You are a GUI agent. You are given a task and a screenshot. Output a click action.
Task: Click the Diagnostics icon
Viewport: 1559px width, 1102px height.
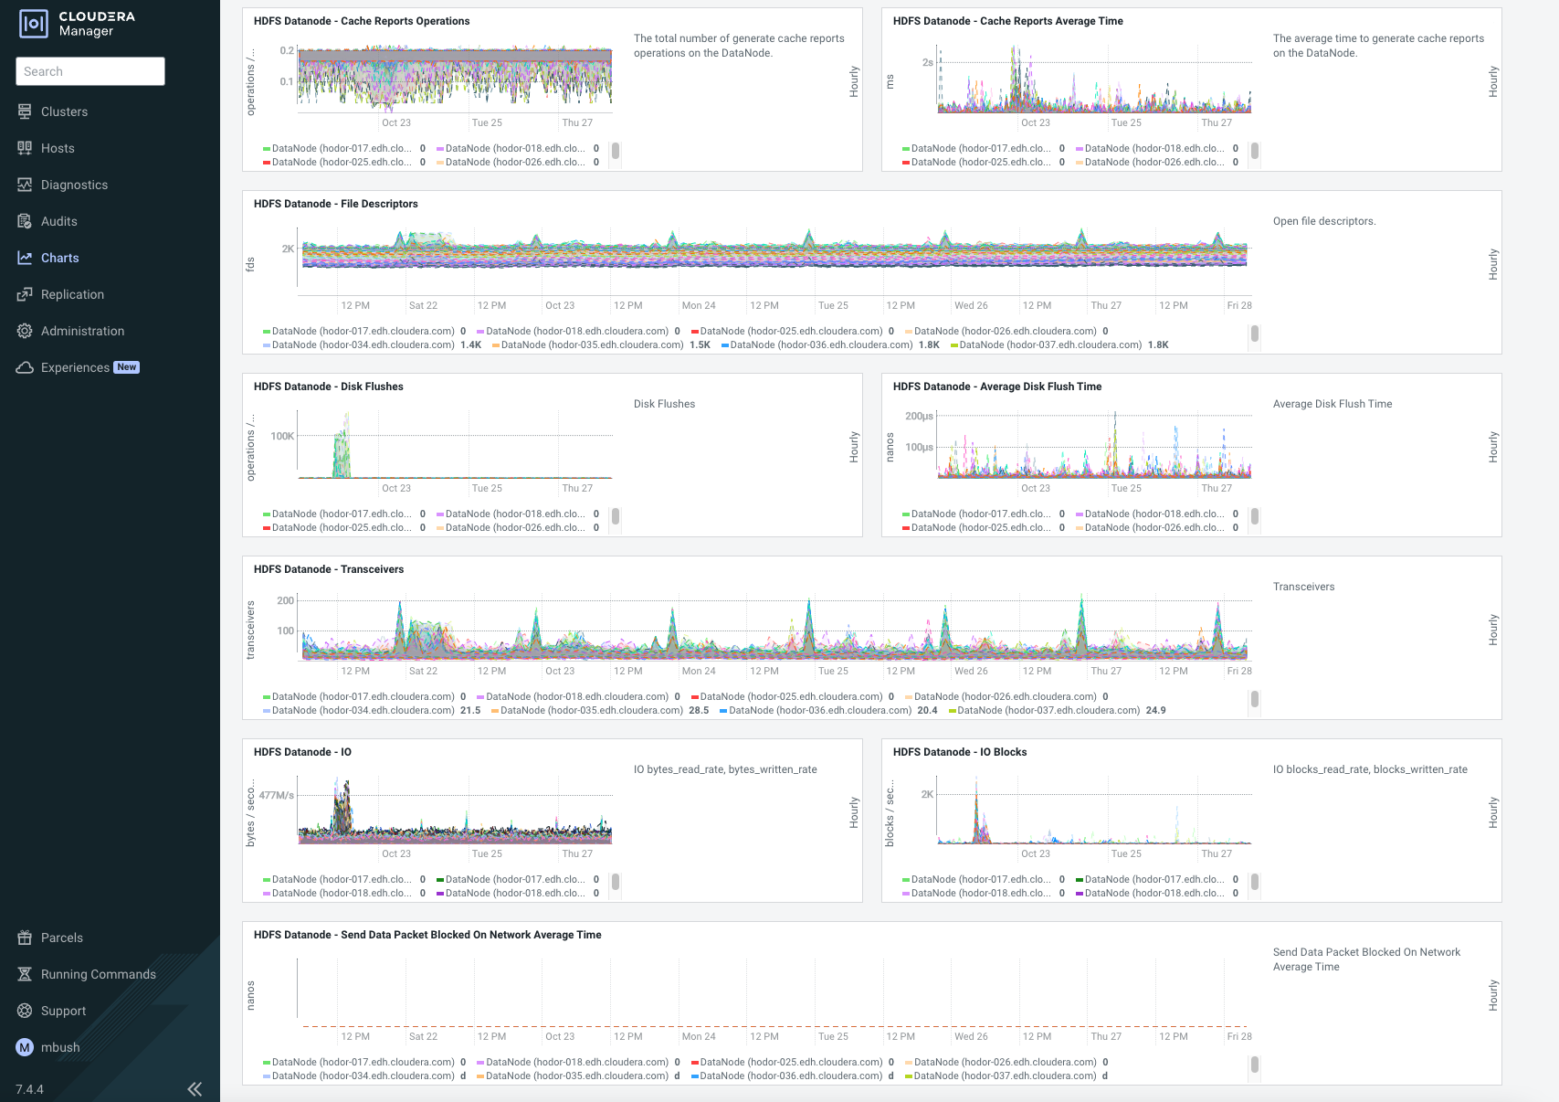[25, 184]
